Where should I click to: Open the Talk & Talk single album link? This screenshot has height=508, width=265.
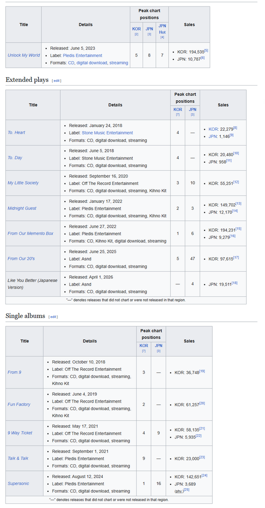click(x=18, y=459)
